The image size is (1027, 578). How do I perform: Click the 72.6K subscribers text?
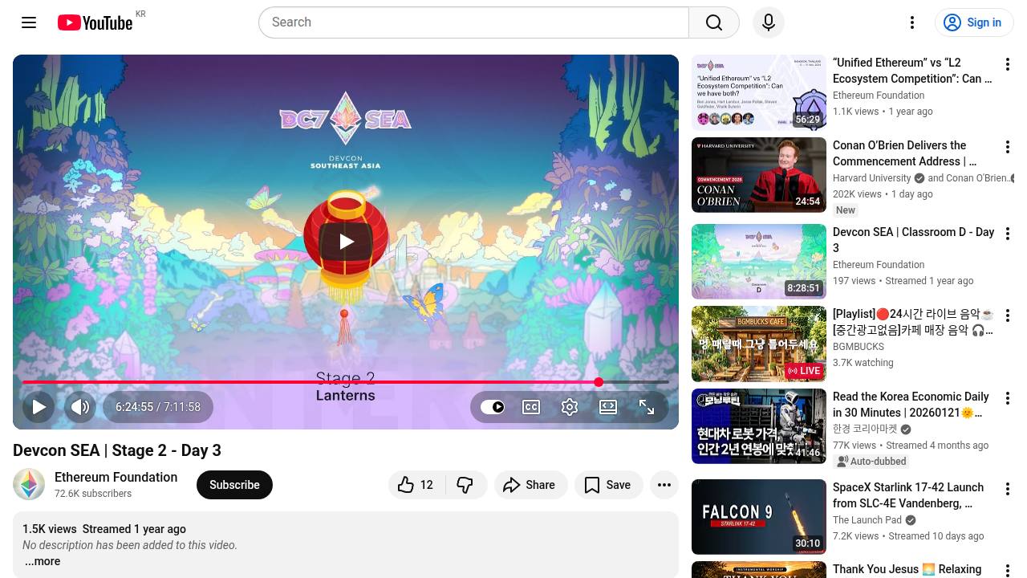coord(93,494)
